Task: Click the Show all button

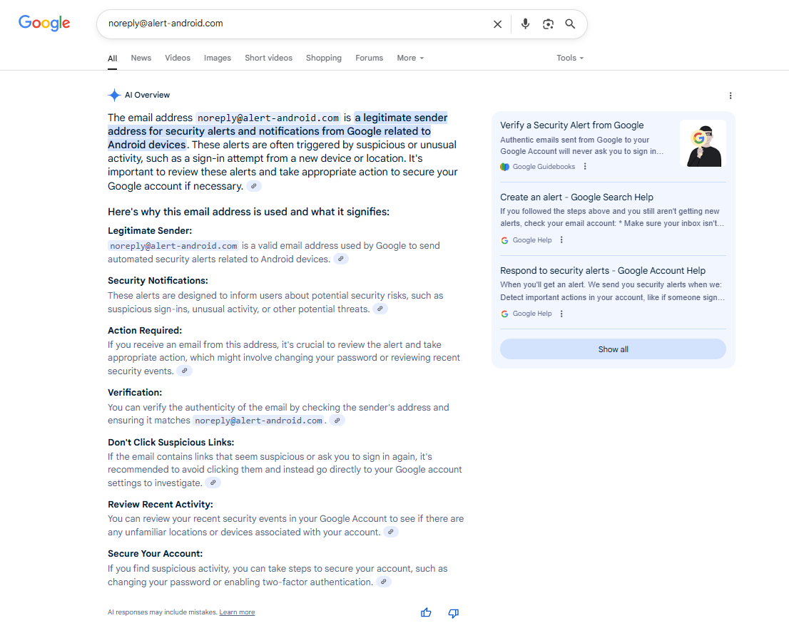Action: click(x=613, y=349)
